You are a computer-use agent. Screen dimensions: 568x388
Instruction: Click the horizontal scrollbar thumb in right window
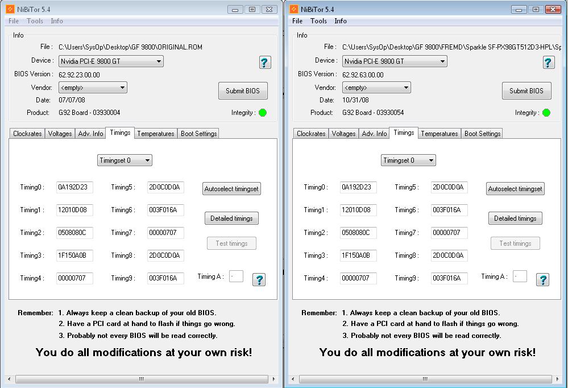pos(425,379)
